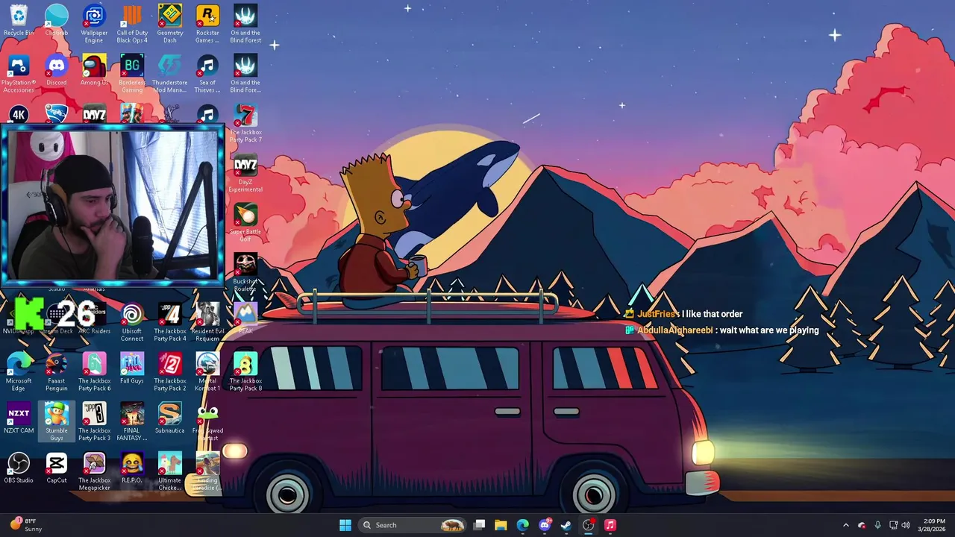The image size is (955, 537).
Task: Expand the hidden system tray icons
Action: pos(846,525)
